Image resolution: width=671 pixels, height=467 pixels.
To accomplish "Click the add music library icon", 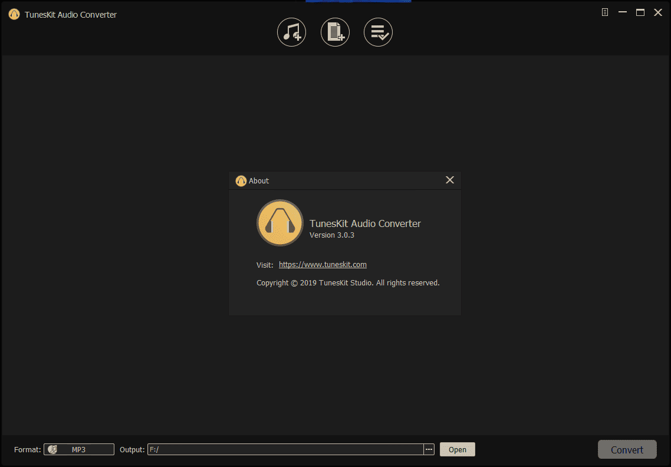I will coord(291,32).
